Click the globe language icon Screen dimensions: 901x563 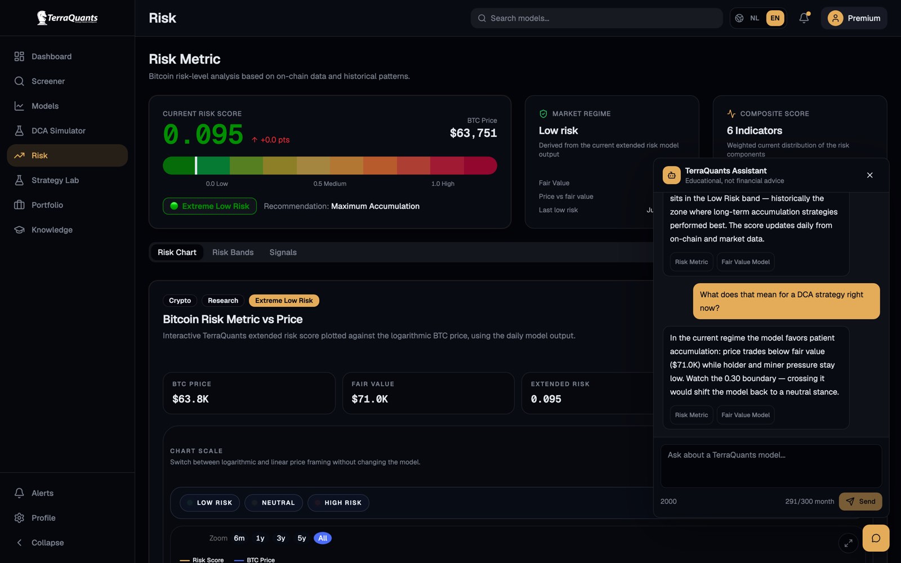pyautogui.click(x=739, y=18)
